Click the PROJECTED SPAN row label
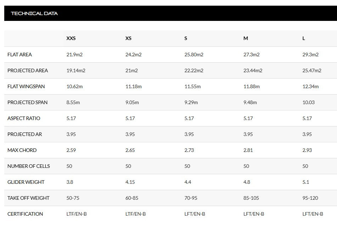Viewport: 337px width, 227px height. (28, 102)
